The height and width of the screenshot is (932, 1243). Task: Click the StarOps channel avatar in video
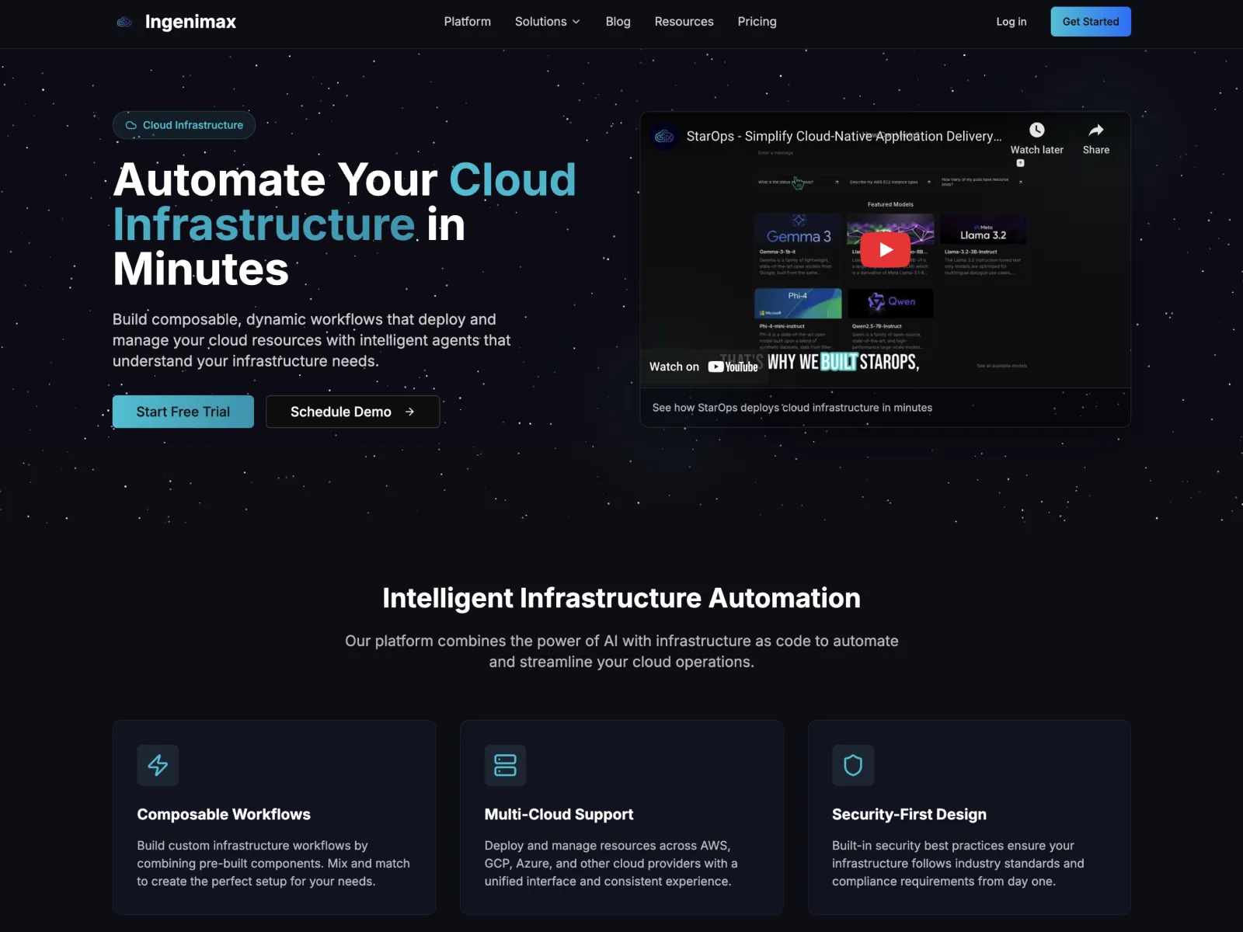click(664, 137)
